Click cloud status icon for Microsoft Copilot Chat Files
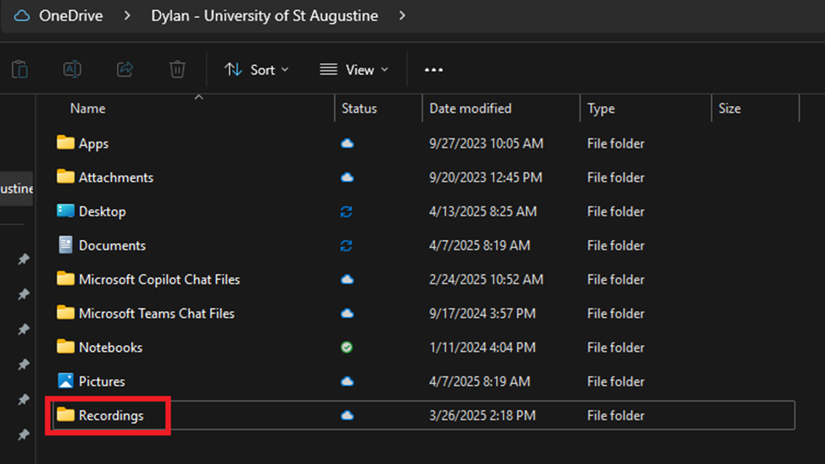Image resolution: width=825 pixels, height=464 pixels. point(347,280)
